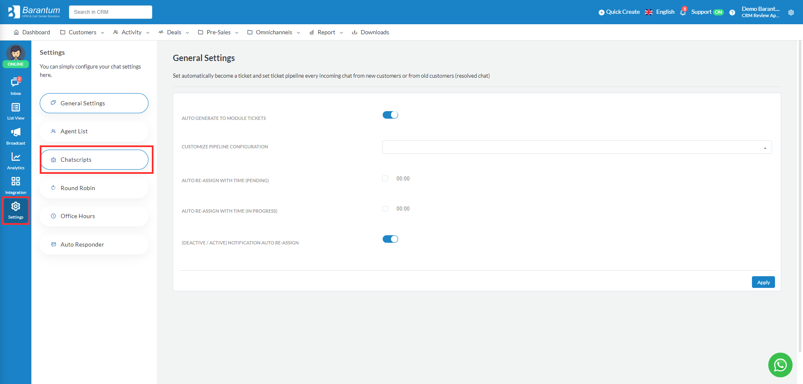Toggle Auto Generate to Module Tickets switch
The height and width of the screenshot is (384, 803).
click(390, 115)
